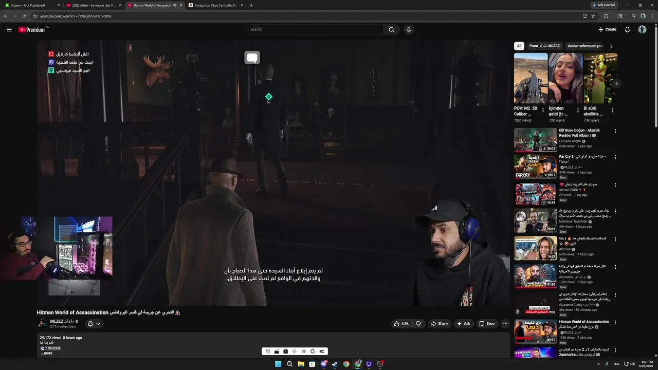Click the pin icon in floating toolbar
Viewport: 658px width, 370px height.
(x=304, y=351)
